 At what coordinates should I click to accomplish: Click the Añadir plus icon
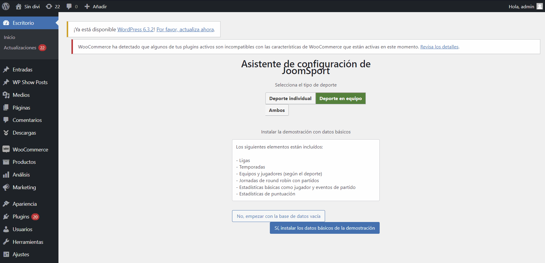(x=87, y=6)
